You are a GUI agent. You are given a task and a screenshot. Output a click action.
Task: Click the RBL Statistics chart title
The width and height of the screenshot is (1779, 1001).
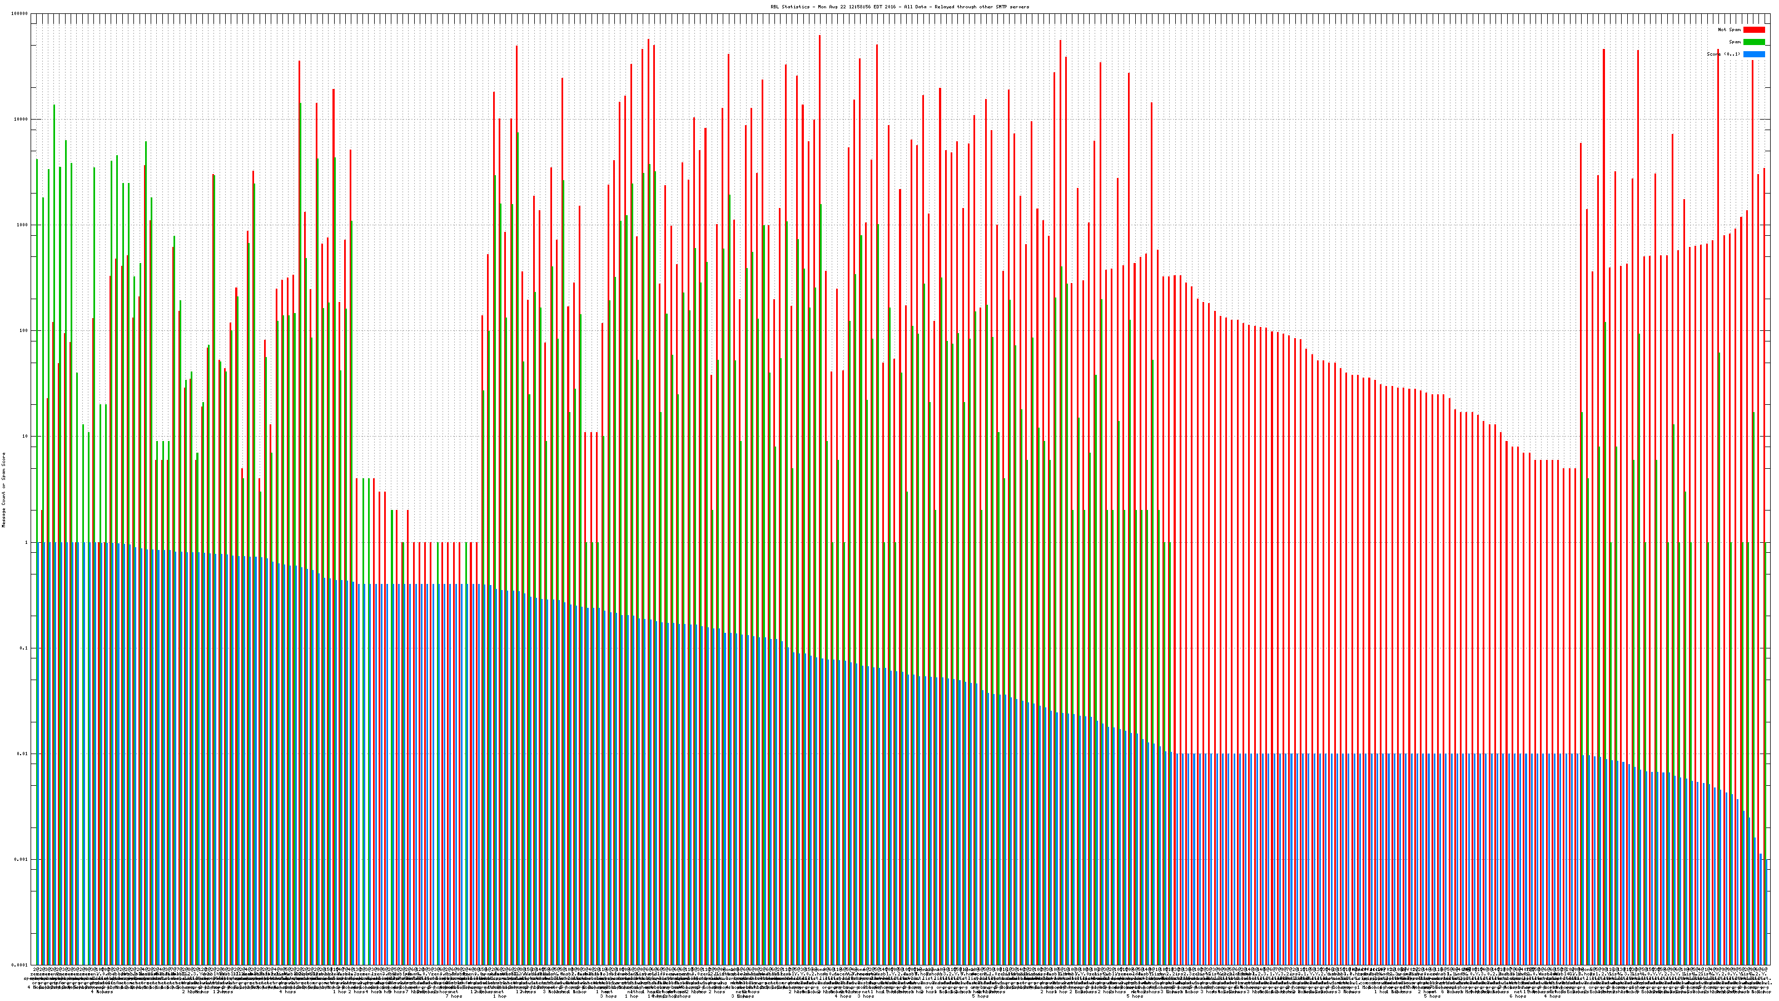(x=899, y=7)
